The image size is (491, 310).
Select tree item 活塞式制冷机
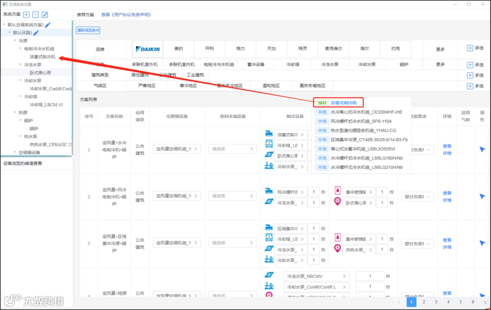43,57
